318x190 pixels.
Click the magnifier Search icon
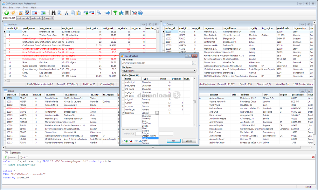click(x=59, y=13)
